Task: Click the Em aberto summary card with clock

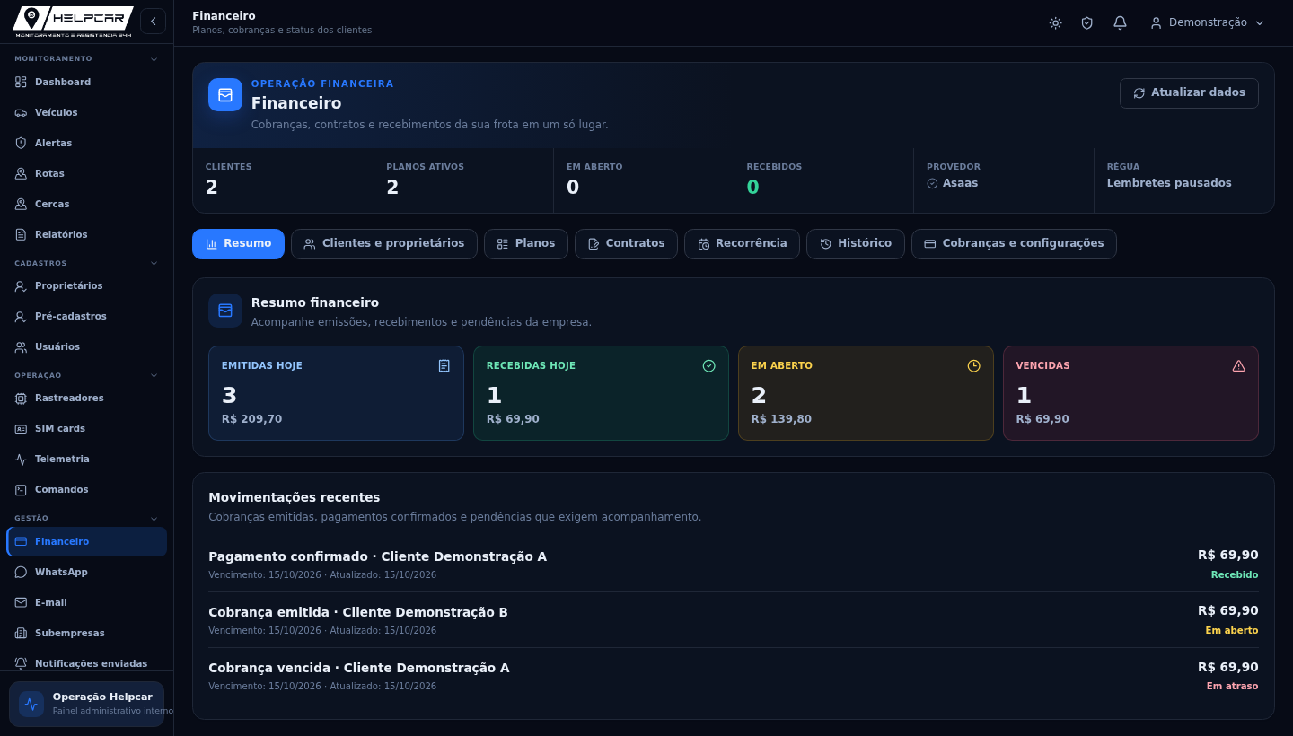Action: (x=866, y=393)
